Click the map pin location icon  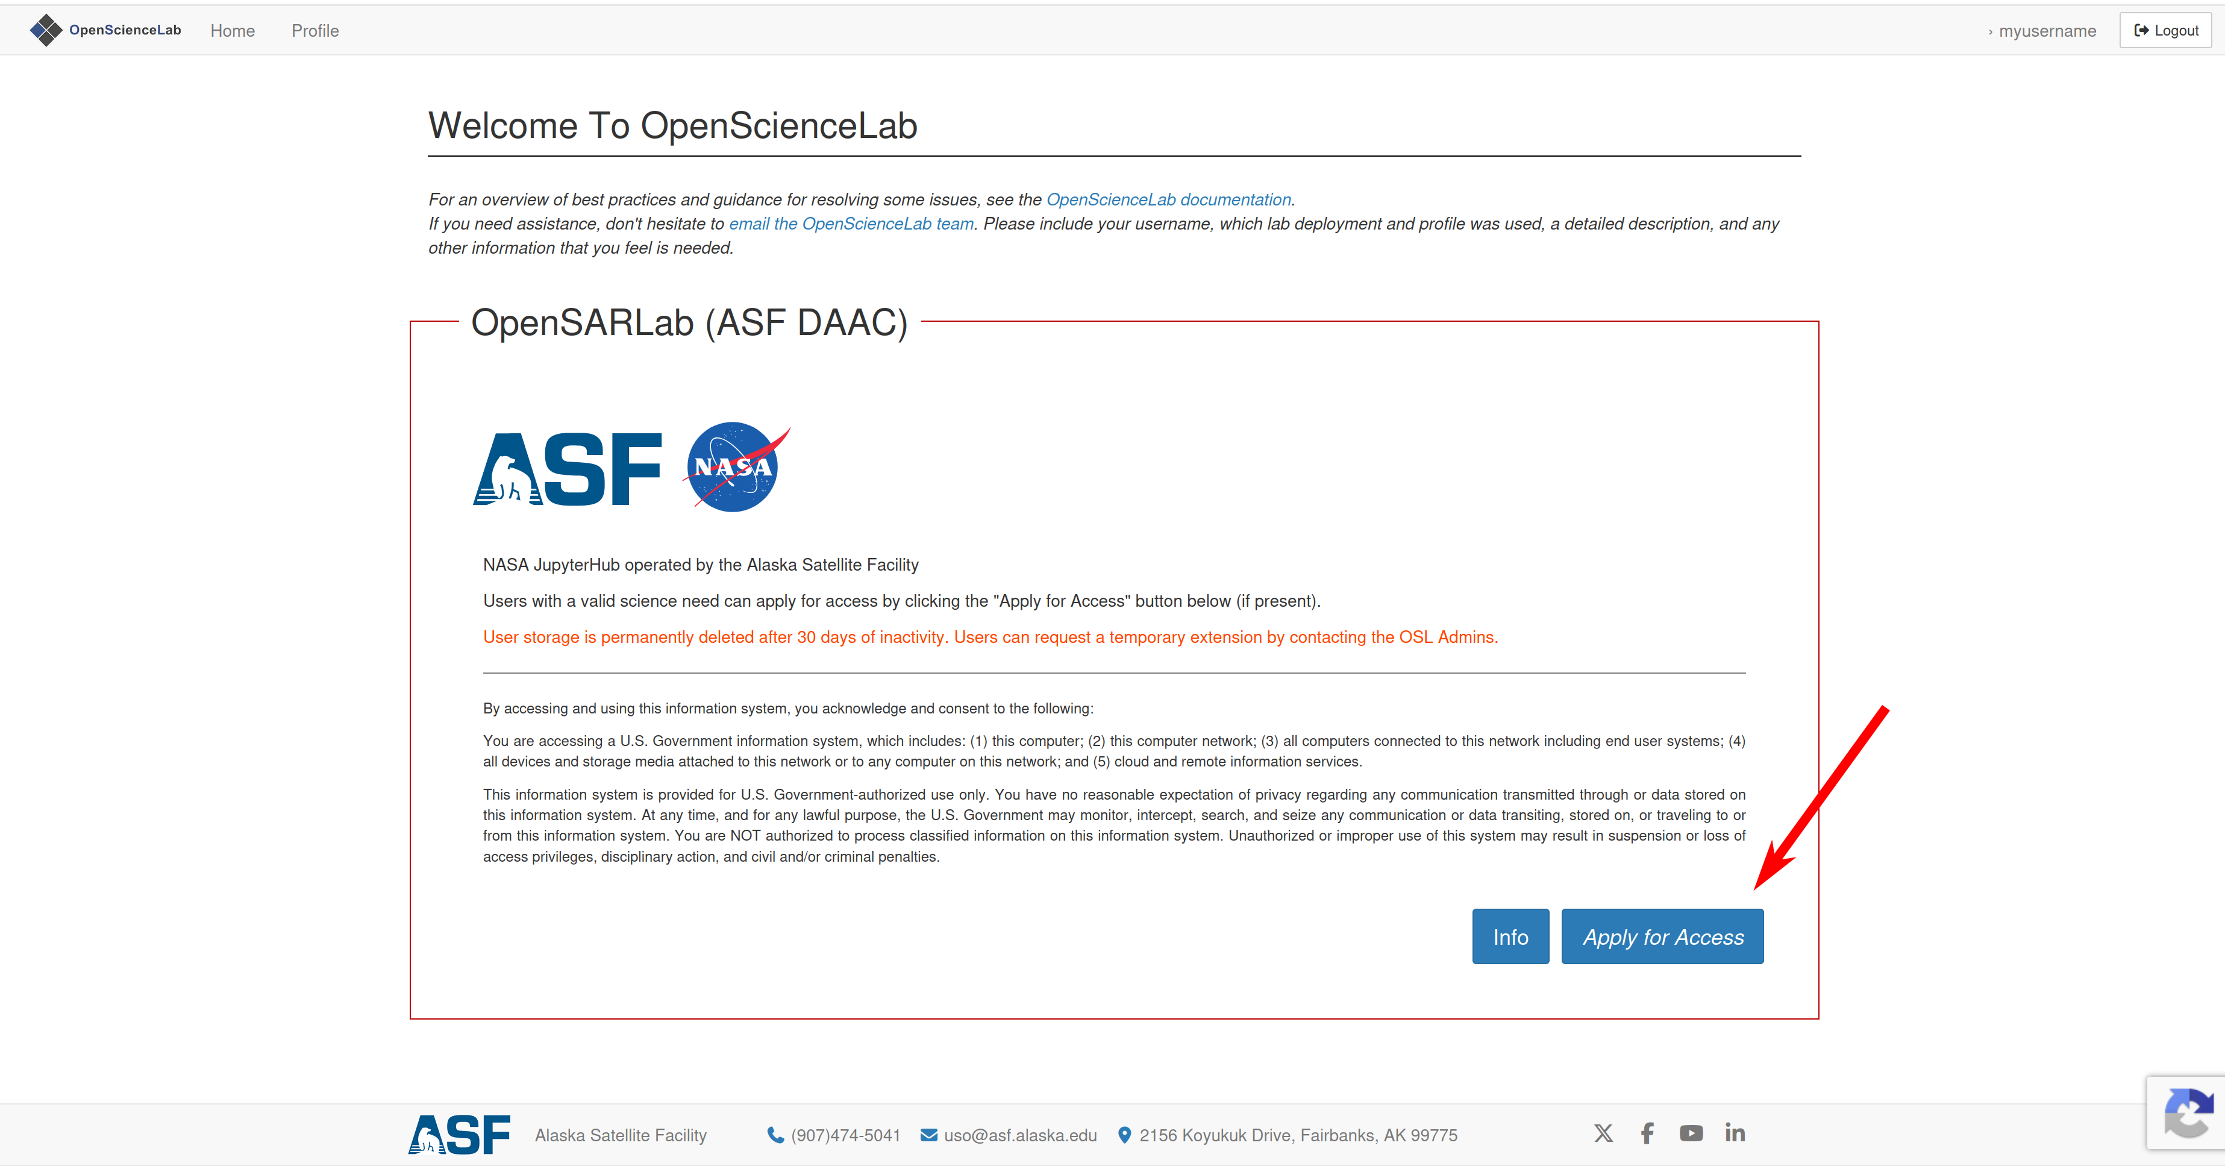[1125, 1135]
